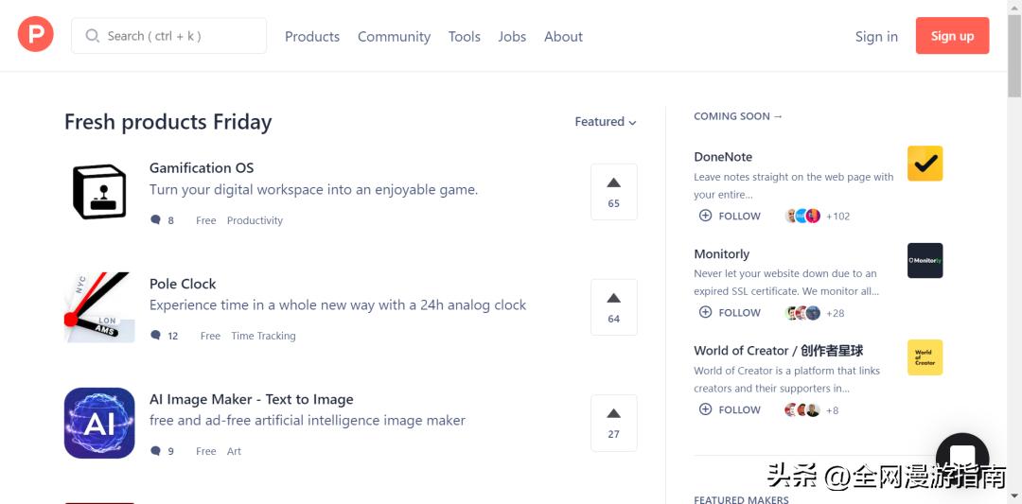The height and width of the screenshot is (504, 1022).
Task: Open the Tools navigation menu
Action: coord(464,37)
